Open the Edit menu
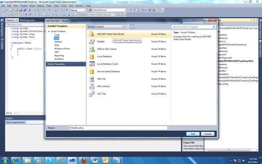The image size is (262, 164). coord(9,6)
